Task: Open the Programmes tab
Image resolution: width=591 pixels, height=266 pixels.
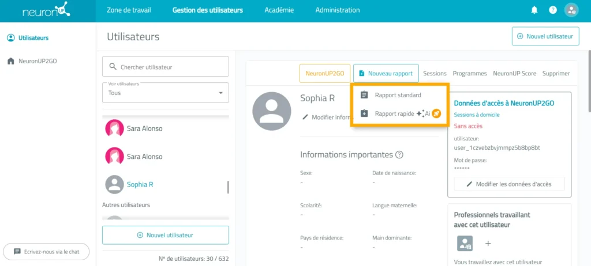Action: (x=470, y=73)
